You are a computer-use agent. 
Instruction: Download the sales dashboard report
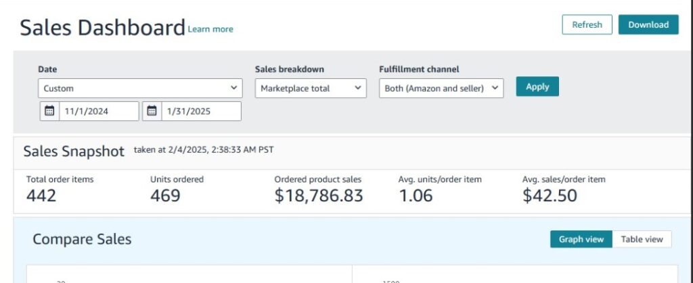tap(648, 25)
